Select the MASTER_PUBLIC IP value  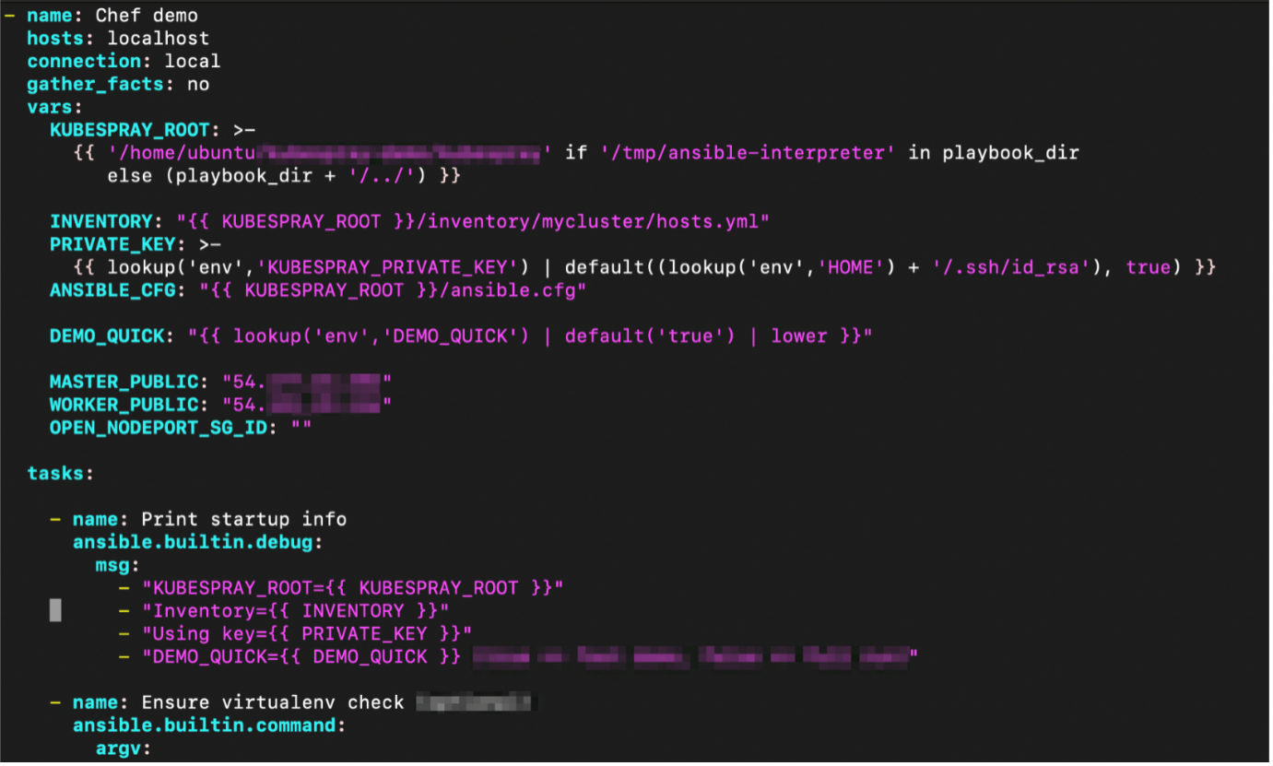(x=323, y=381)
